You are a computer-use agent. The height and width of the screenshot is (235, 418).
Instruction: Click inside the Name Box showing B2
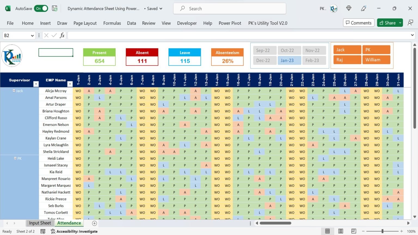(x=16, y=35)
